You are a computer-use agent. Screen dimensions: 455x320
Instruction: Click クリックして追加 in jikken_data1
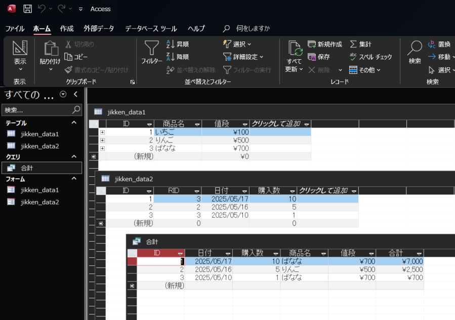pos(280,124)
